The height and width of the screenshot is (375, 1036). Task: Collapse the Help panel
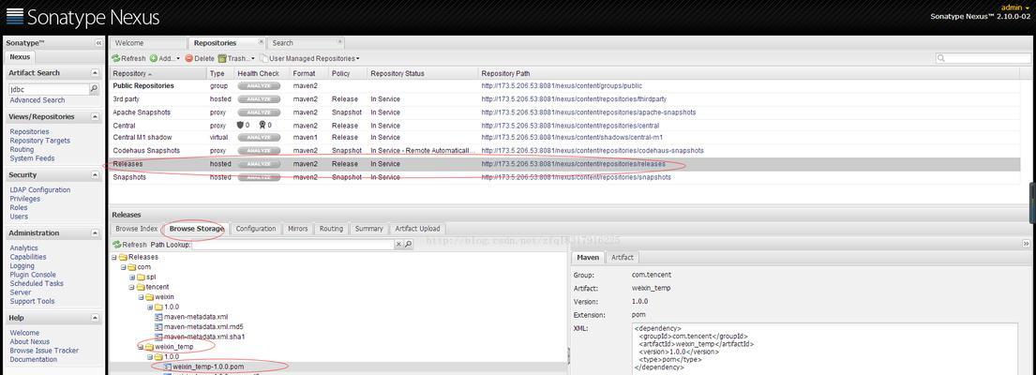point(95,318)
